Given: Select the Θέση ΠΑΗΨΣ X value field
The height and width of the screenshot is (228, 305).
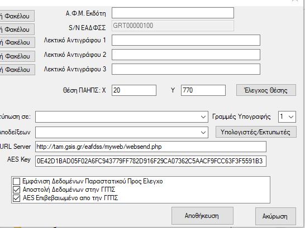Looking at the screenshot, I should pyautogui.click(x=134, y=90).
